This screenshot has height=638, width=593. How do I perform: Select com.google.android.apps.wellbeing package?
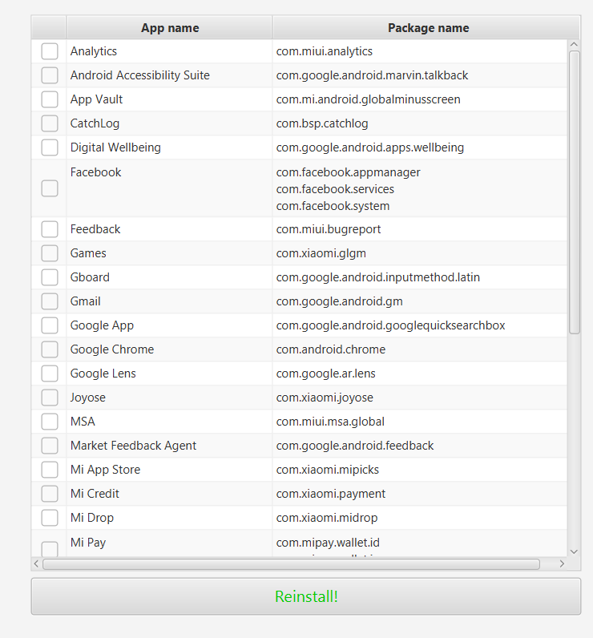(x=419, y=147)
